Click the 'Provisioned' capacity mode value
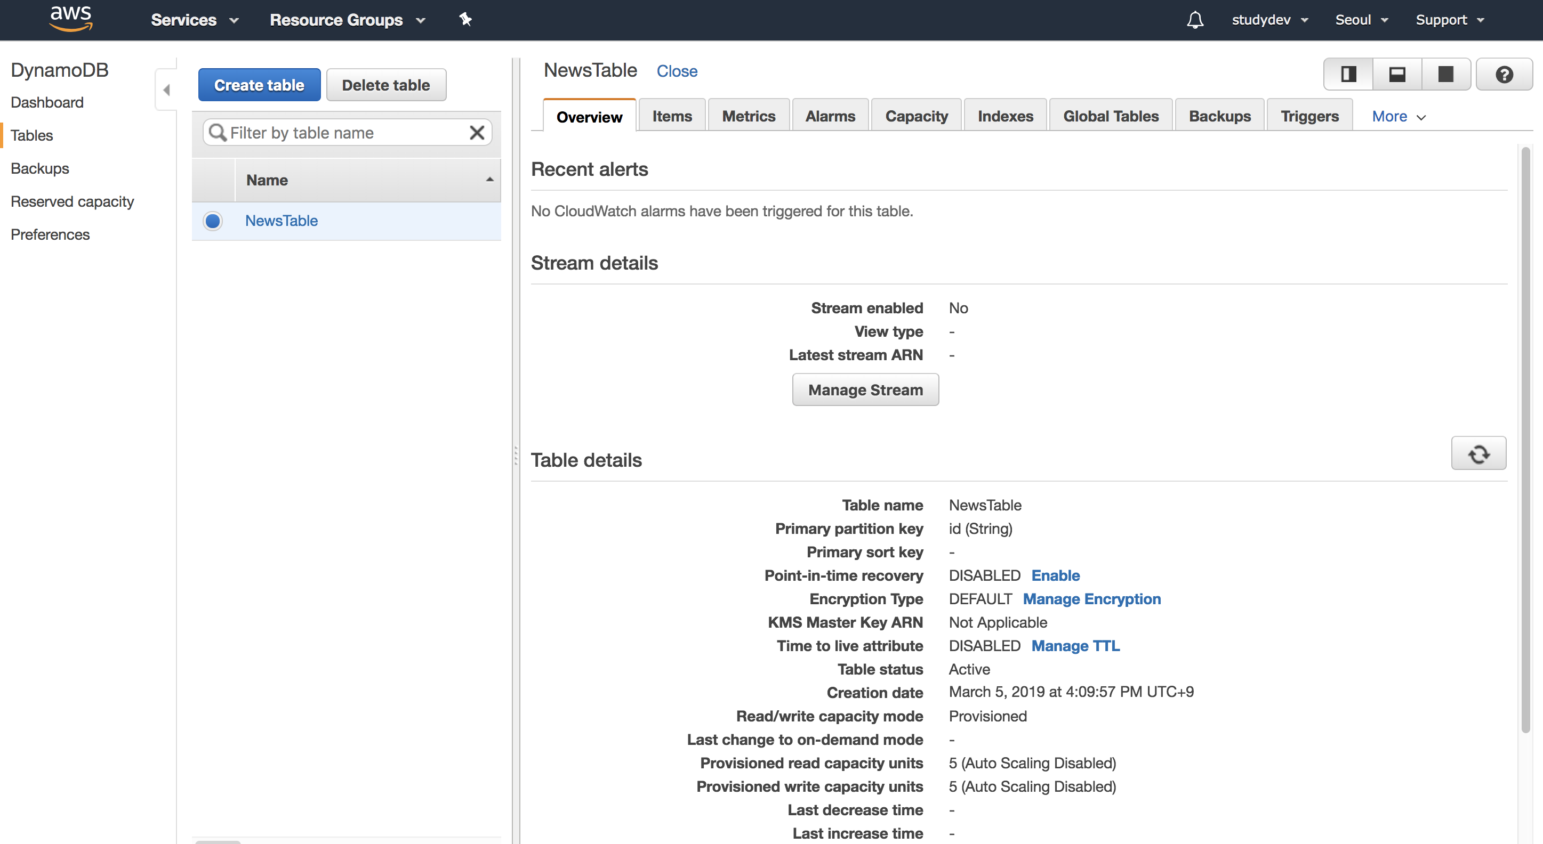Viewport: 1543px width, 844px height. [x=988, y=716]
